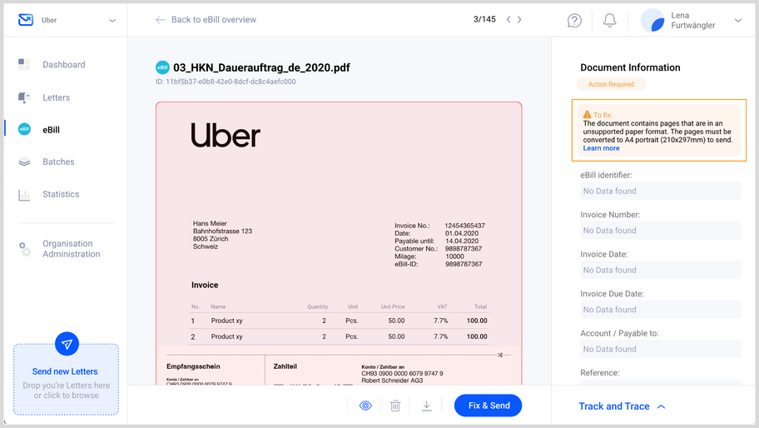The image size is (759, 428).
Task: Delete the document with trash icon
Action: (395, 406)
